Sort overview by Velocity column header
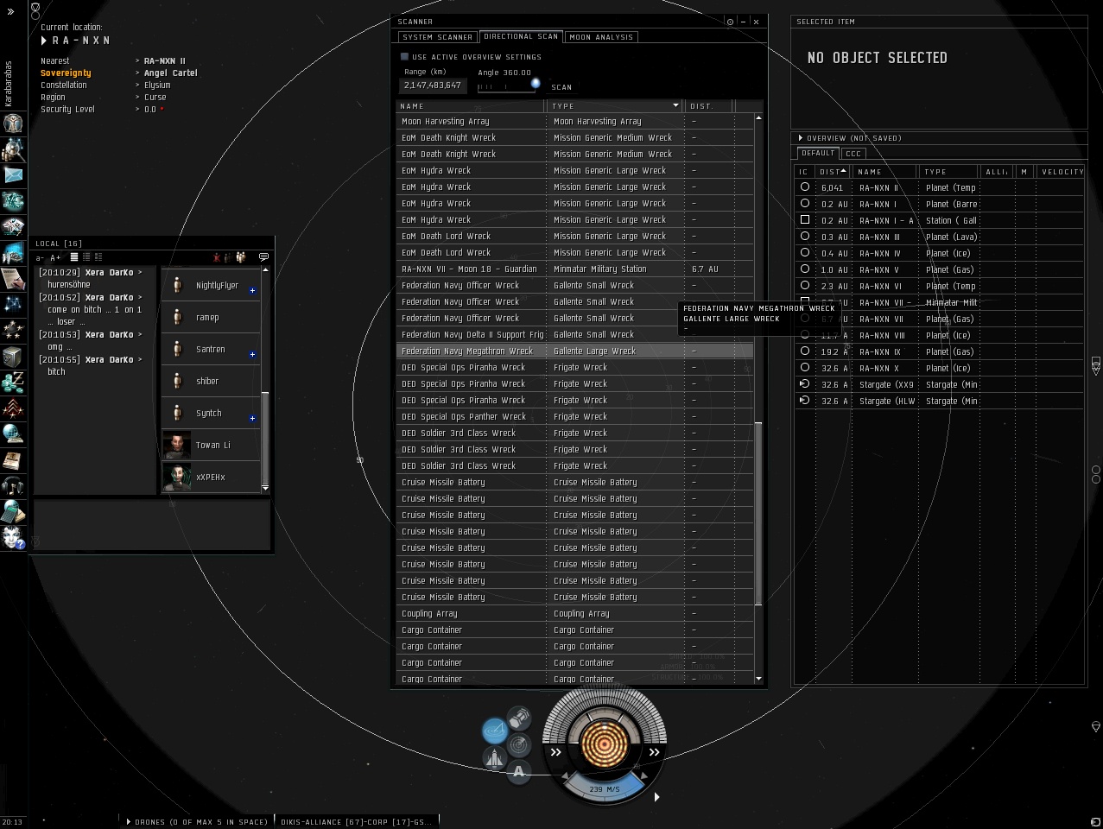Screen dimensions: 1103x829 coord(1062,172)
